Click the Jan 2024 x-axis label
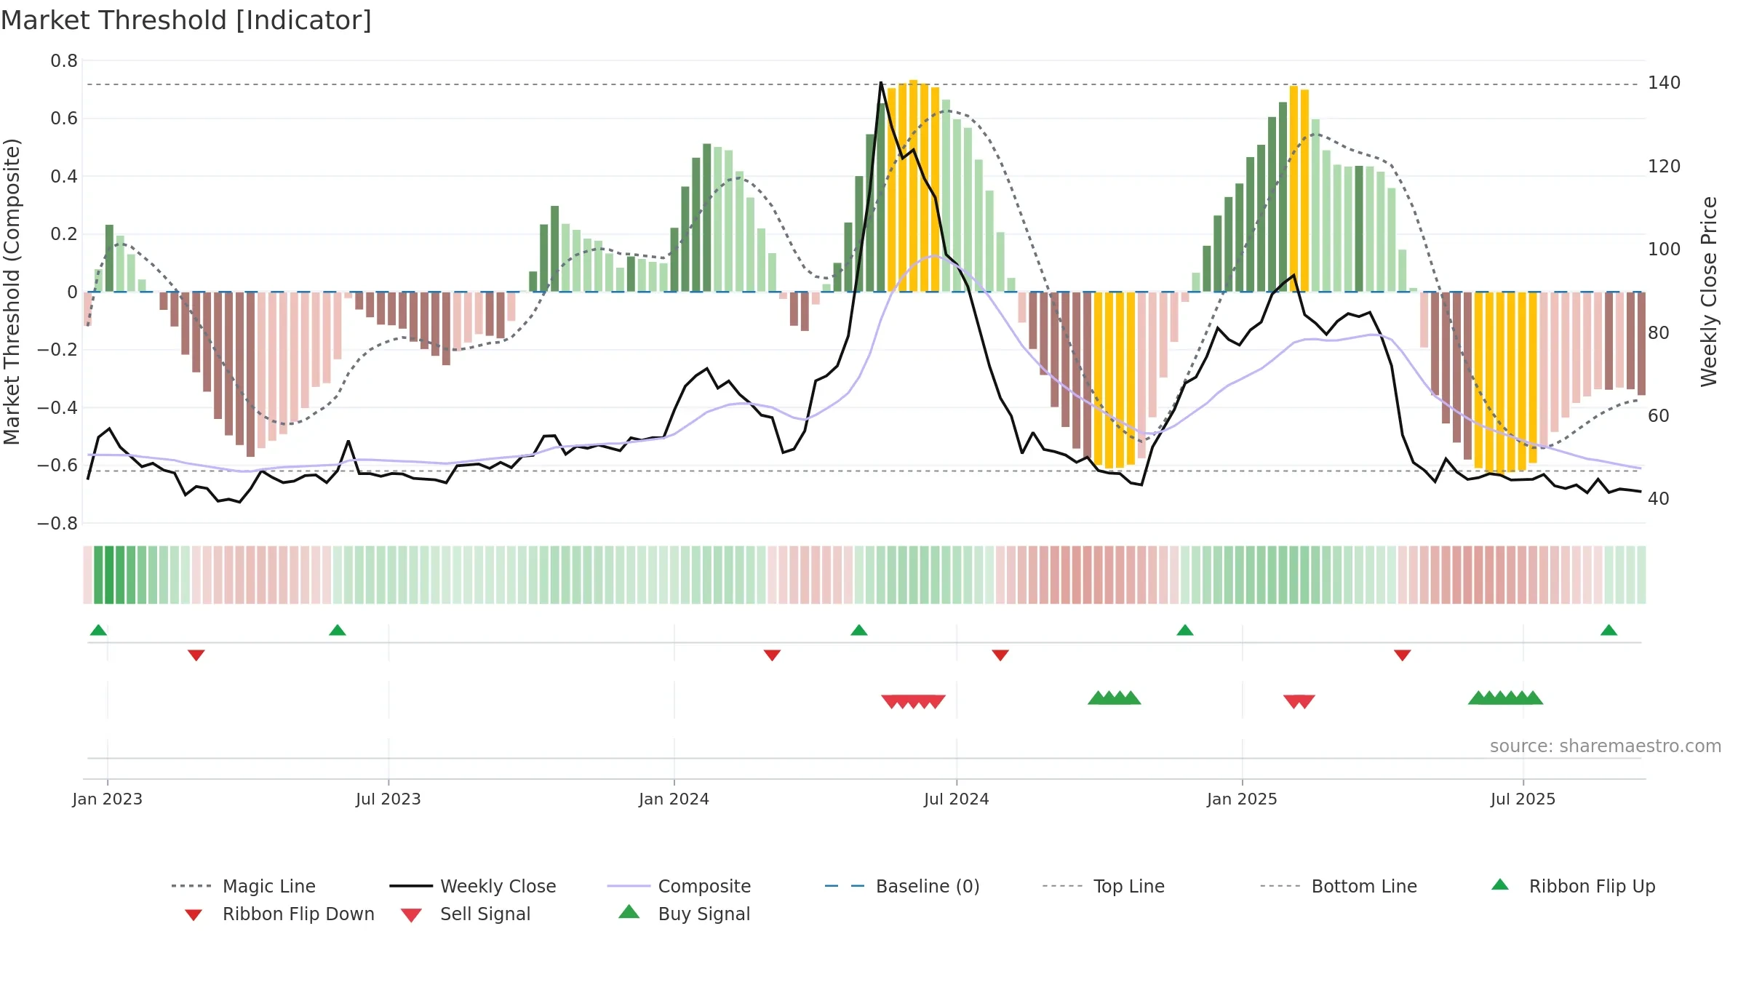1746x982 pixels. click(x=674, y=799)
